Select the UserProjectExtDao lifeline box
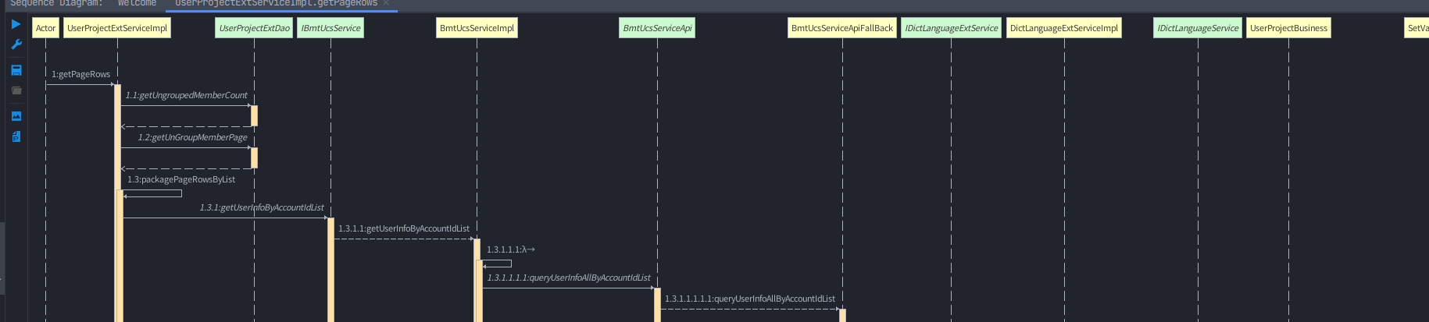This screenshot has height=322, width=1429. pos(254,28)
